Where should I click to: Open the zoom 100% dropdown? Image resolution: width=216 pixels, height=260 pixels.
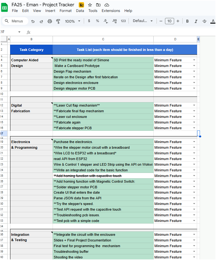72,21
